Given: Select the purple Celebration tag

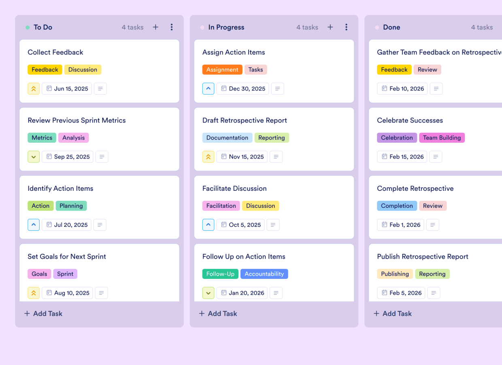Looking at the screenshot, I should tap(397, 137).
